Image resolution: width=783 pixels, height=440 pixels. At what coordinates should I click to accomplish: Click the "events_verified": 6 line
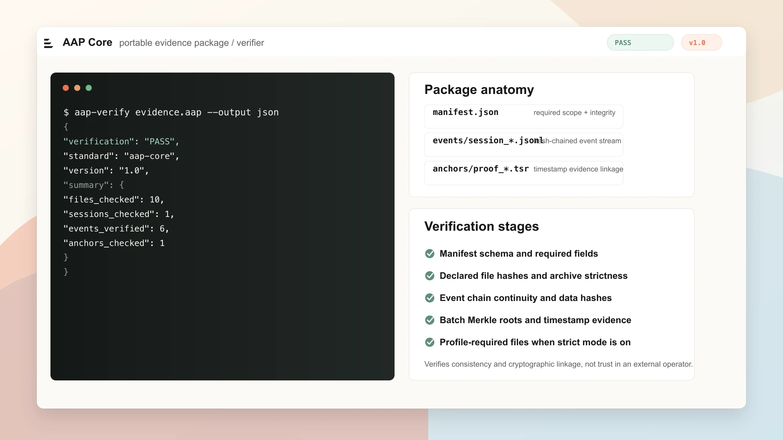(116, 228)
